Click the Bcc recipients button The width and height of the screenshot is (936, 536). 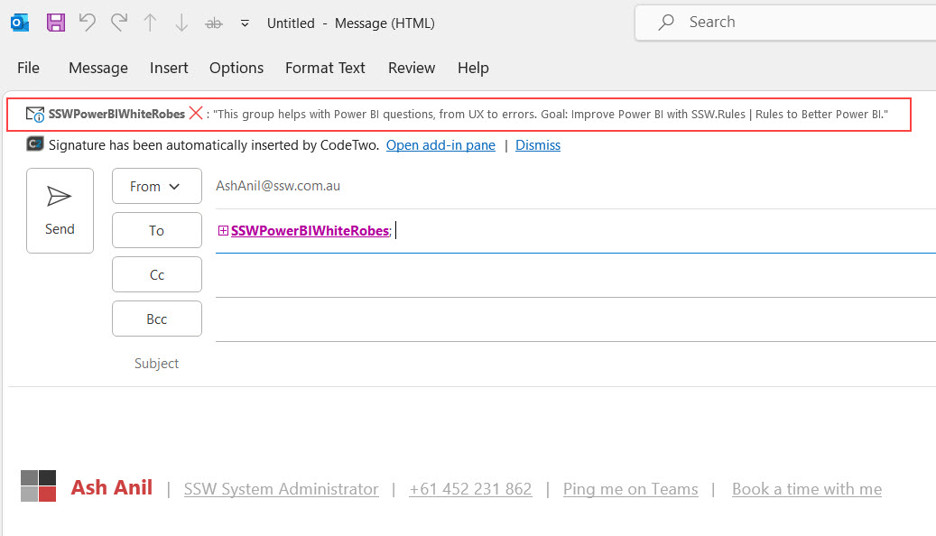click(x=156, y=319)
